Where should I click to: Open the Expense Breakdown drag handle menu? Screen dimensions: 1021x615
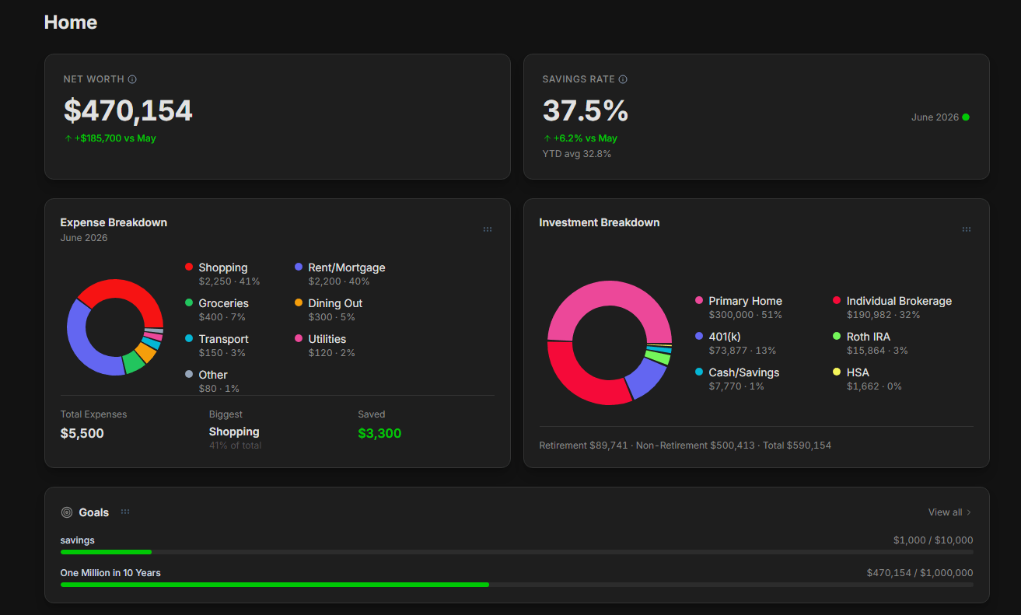point(488,229)
